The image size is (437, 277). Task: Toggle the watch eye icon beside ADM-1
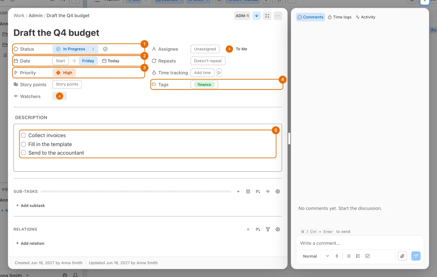click(x=256, y=16)
